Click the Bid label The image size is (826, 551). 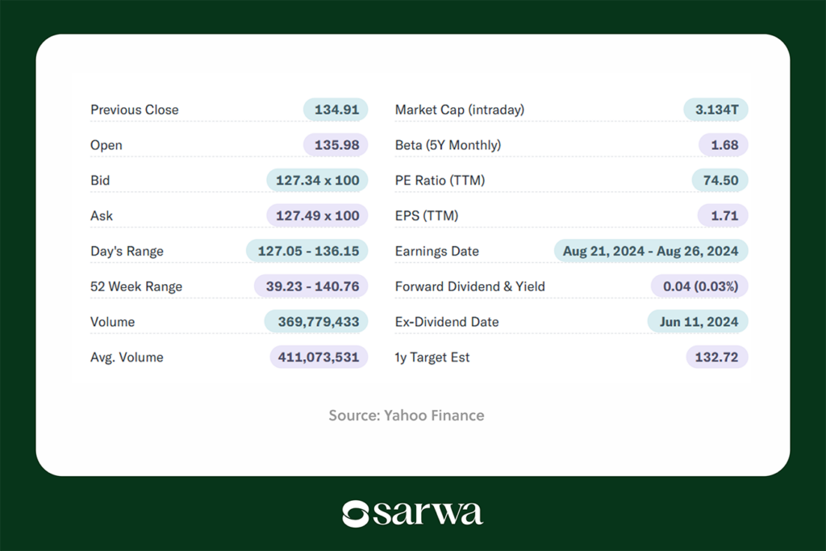point(100,180)
